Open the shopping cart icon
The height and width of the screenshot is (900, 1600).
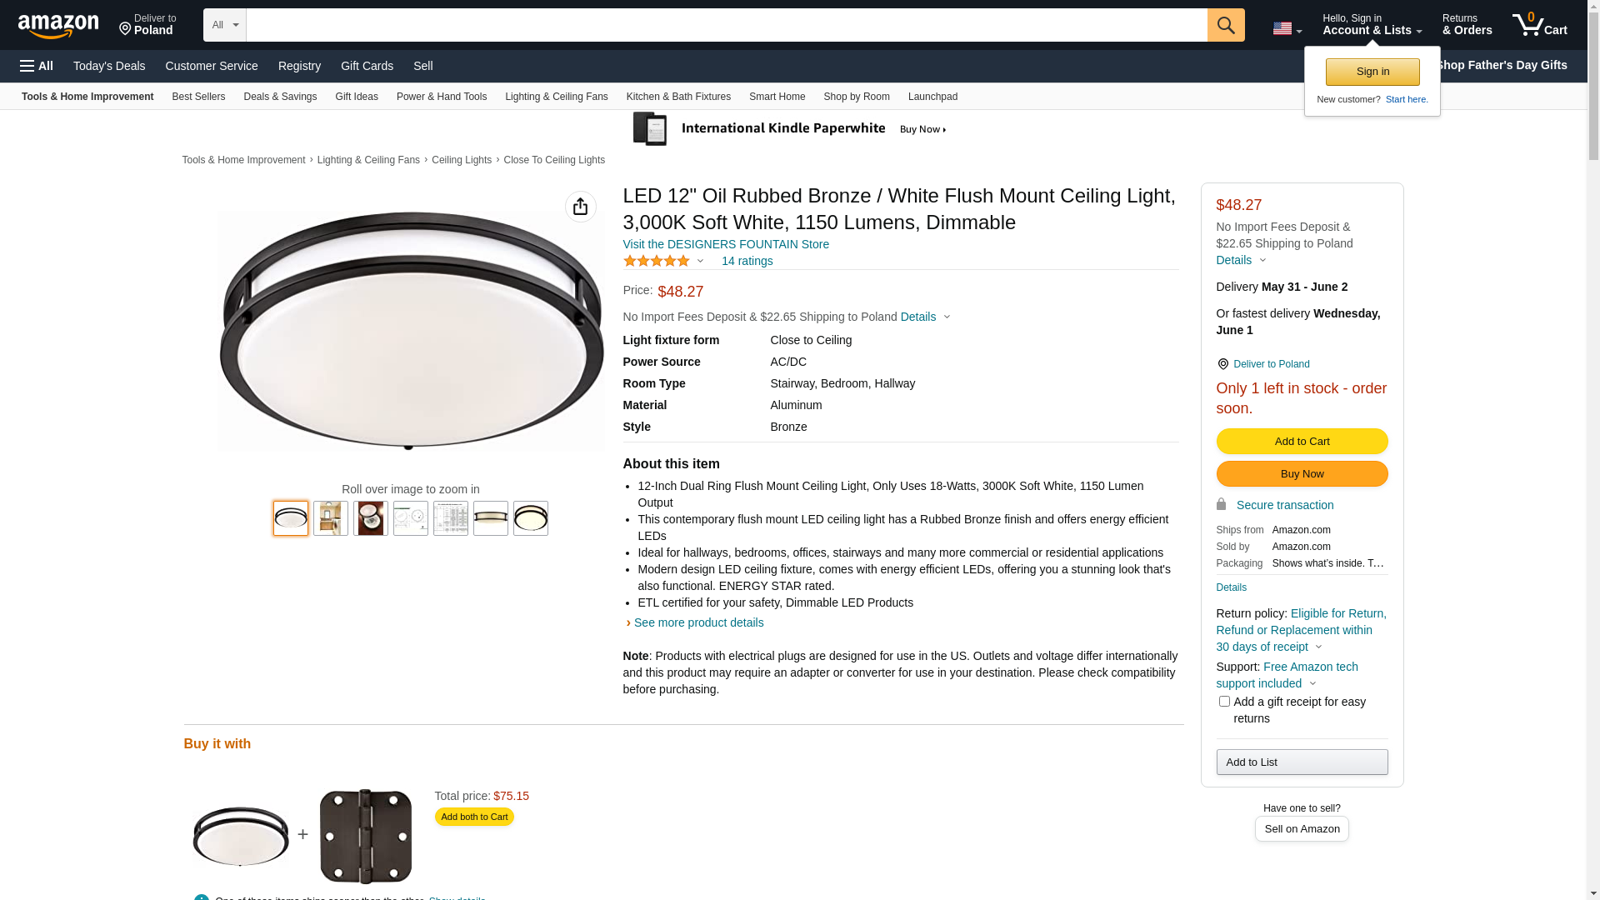1539,25
